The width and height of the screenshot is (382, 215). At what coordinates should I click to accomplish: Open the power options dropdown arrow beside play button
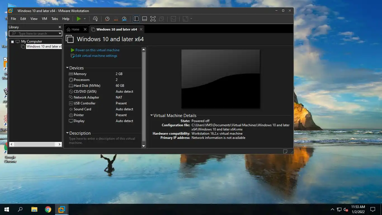(x=85, y=19)
